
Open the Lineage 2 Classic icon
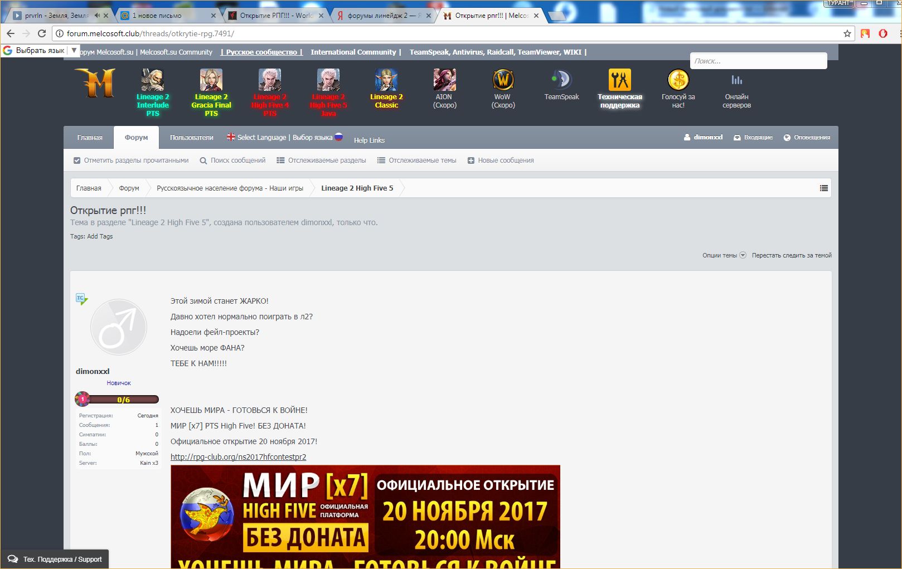pos(386,80)
